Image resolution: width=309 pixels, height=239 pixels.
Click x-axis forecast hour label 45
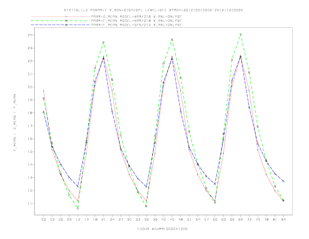point(172,219)
